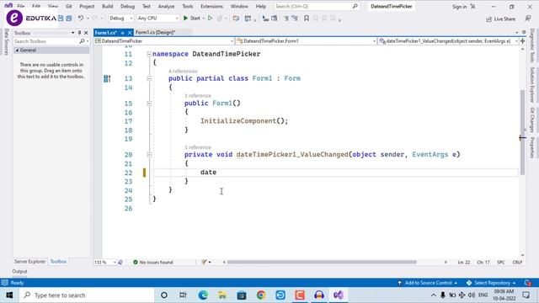Open the Solution Explorer side tab
The height and width of the screenshot is (303, 539).
(x=532, y=85)
